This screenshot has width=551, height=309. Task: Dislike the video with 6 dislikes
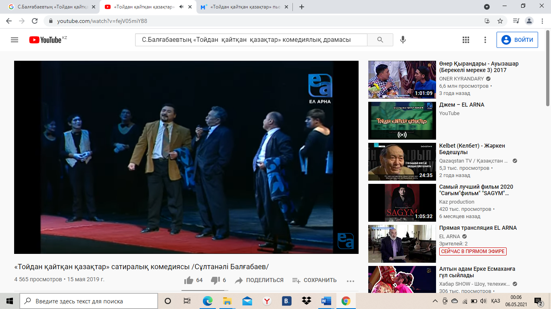point(218,280)
